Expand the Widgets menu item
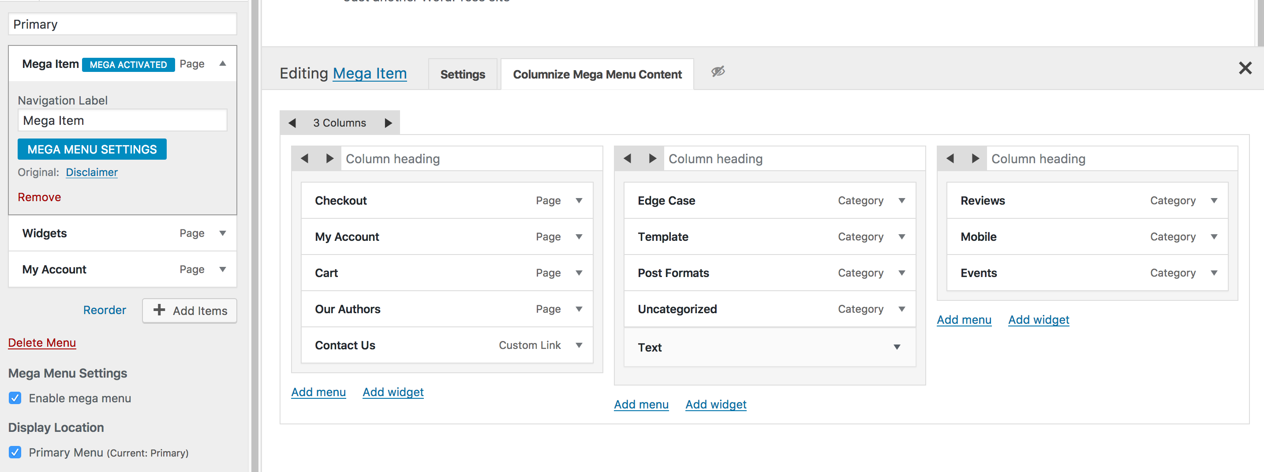1264x472 pixels. click(x=223, y=233)
